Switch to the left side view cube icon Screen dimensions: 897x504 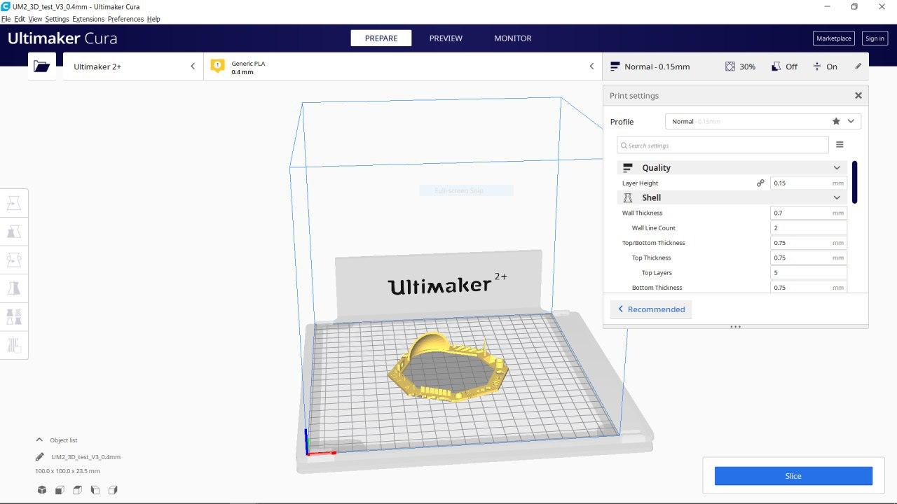[x=95, y=490]
